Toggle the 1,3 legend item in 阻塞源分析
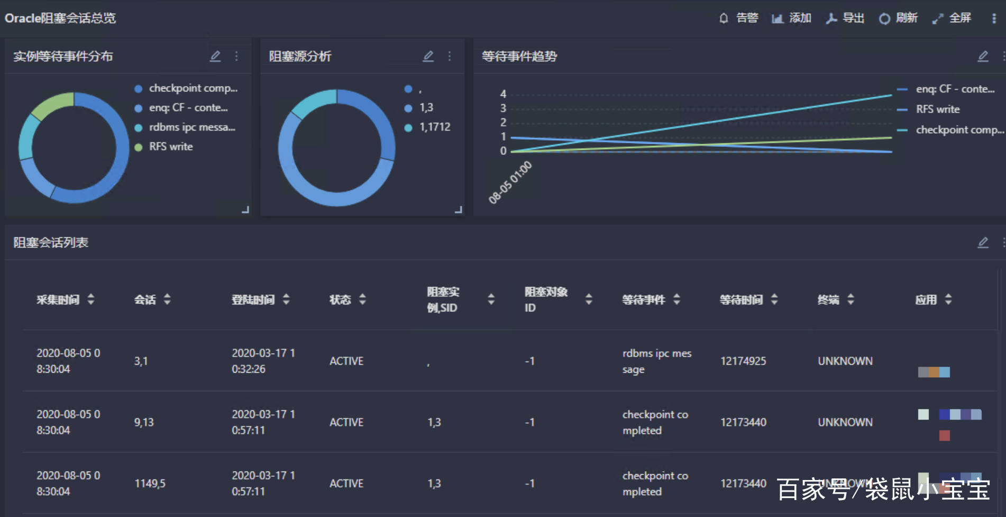Image resolution: width=1006 pixels, height=517 pixels. pos(419,108)
